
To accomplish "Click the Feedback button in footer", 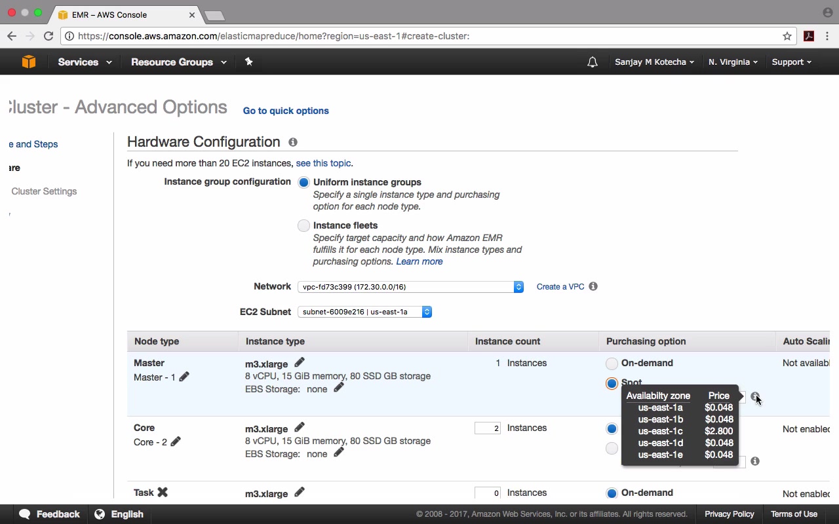I will 49,514.
